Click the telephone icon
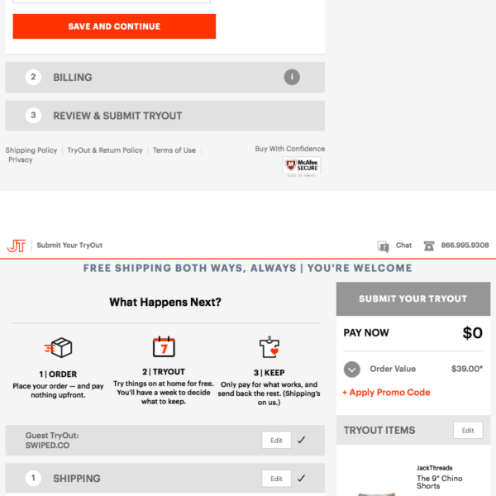This screenshot has width=496, height=496. (x=428, y=246)
